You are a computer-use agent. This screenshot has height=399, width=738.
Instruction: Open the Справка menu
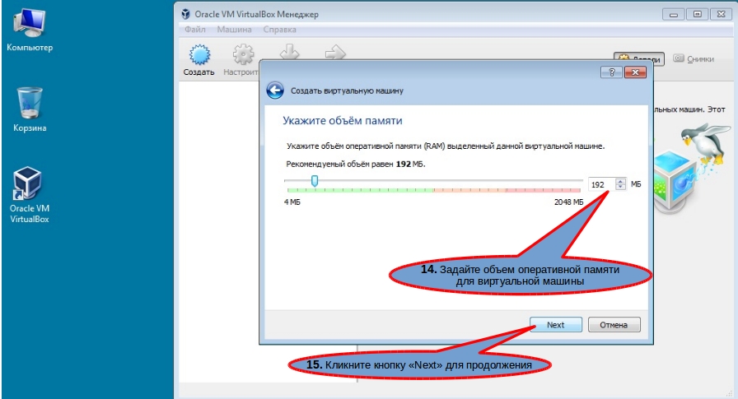(x=279, y=29)
